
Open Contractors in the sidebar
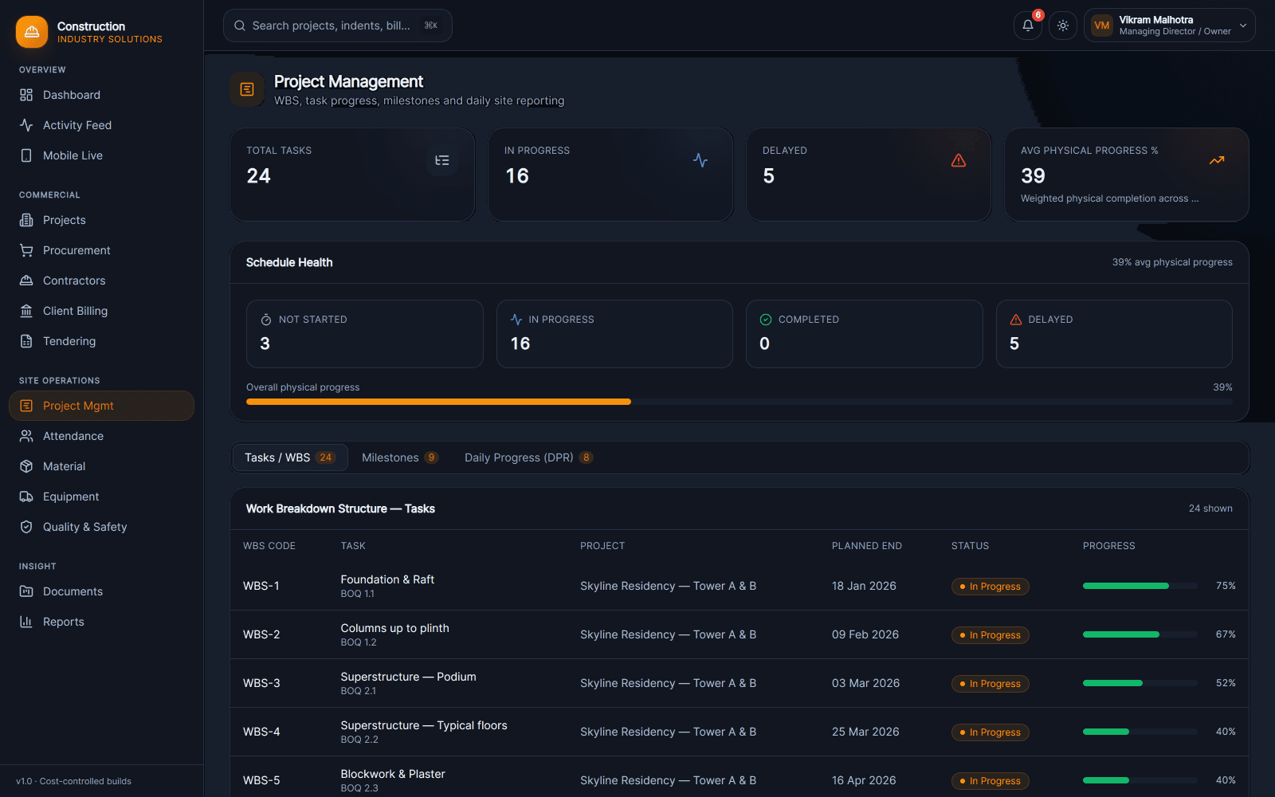[x=101, y=281]
